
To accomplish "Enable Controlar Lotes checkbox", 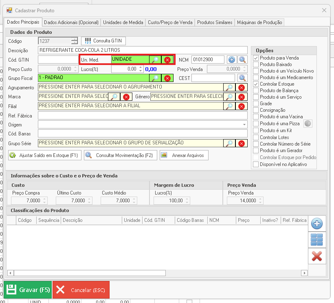I will pyautogui.click(x=256, y=137).
